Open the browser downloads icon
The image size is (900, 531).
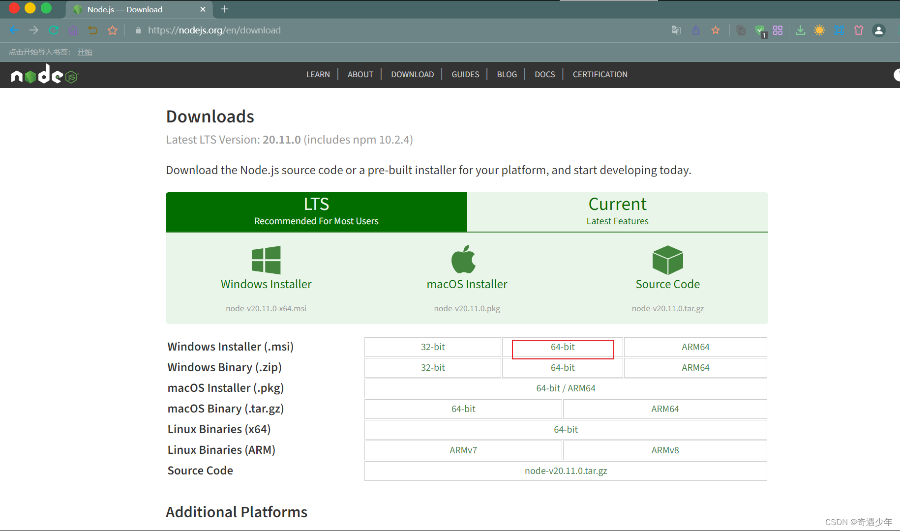[801, 30]
